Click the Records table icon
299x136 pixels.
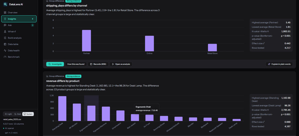pyautogui.click(x=91, y=64)
